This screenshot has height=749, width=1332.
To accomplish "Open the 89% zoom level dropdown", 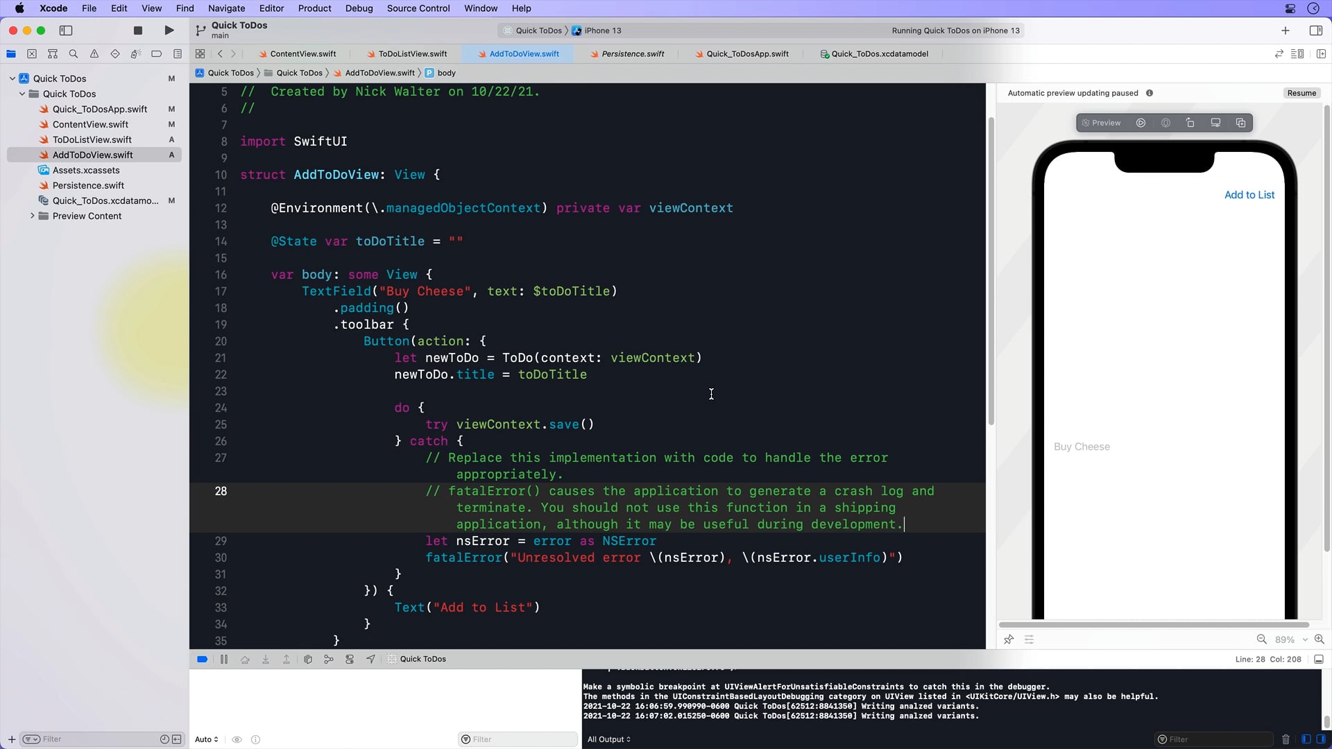I will (x=1291, y=639).
